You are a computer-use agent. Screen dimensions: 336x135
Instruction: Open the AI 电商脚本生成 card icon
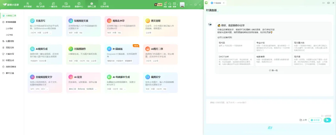coord(109,77)
